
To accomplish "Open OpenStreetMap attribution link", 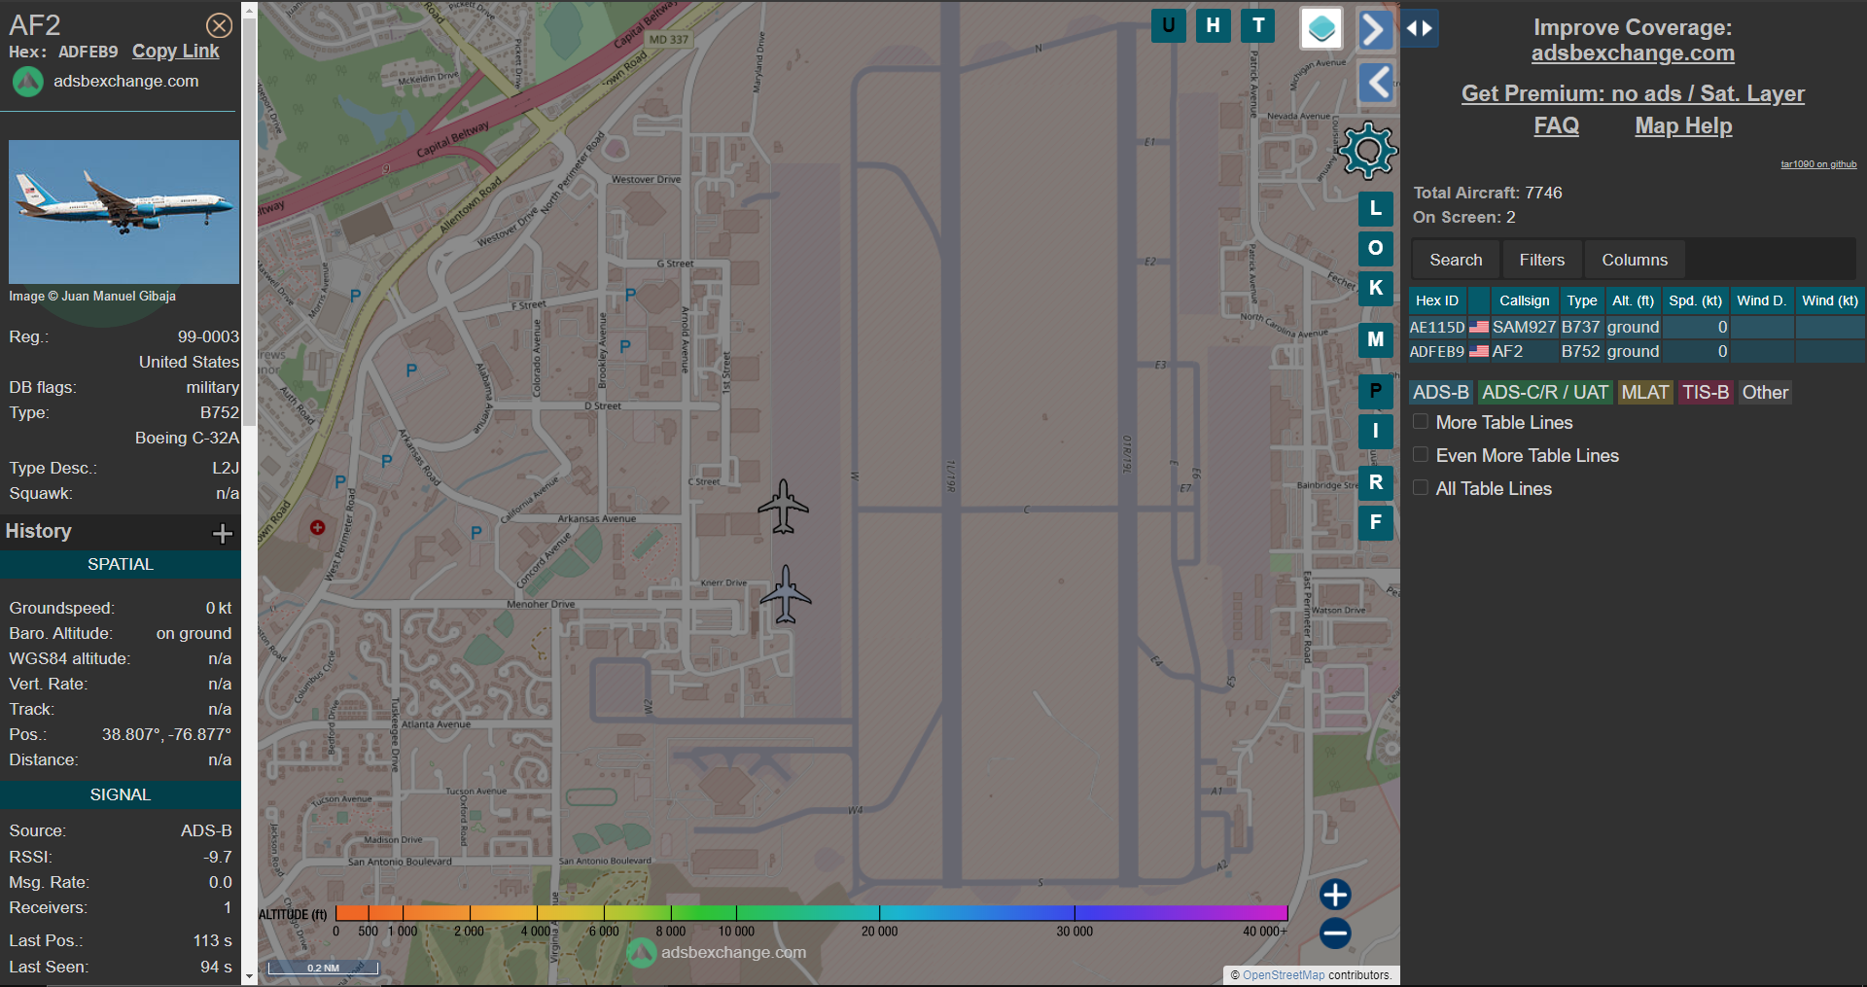I will pos(1284,975).
